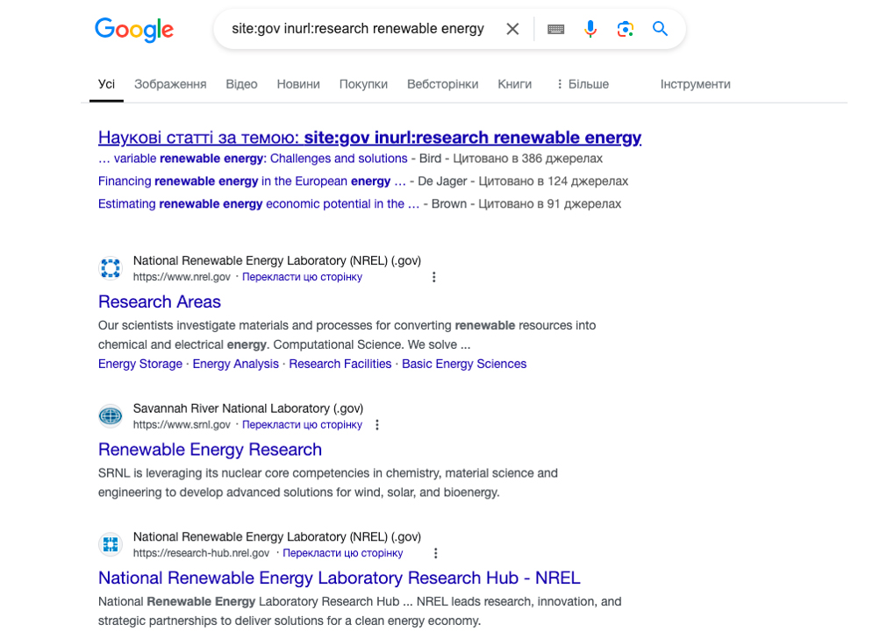Screen dimensions: 880x638
Task: Click the https://www.nrel.gov URL text
Action: coord(182,277)
